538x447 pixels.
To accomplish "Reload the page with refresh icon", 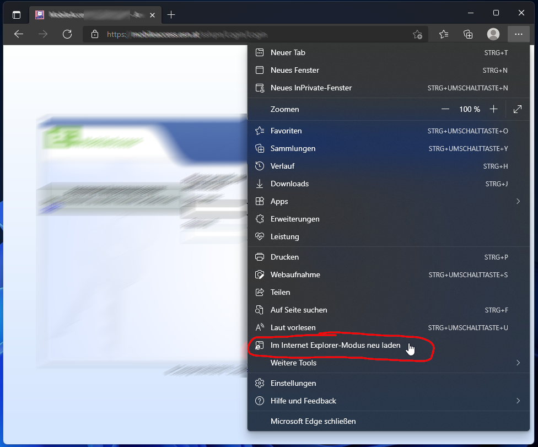I will (67, 34).
